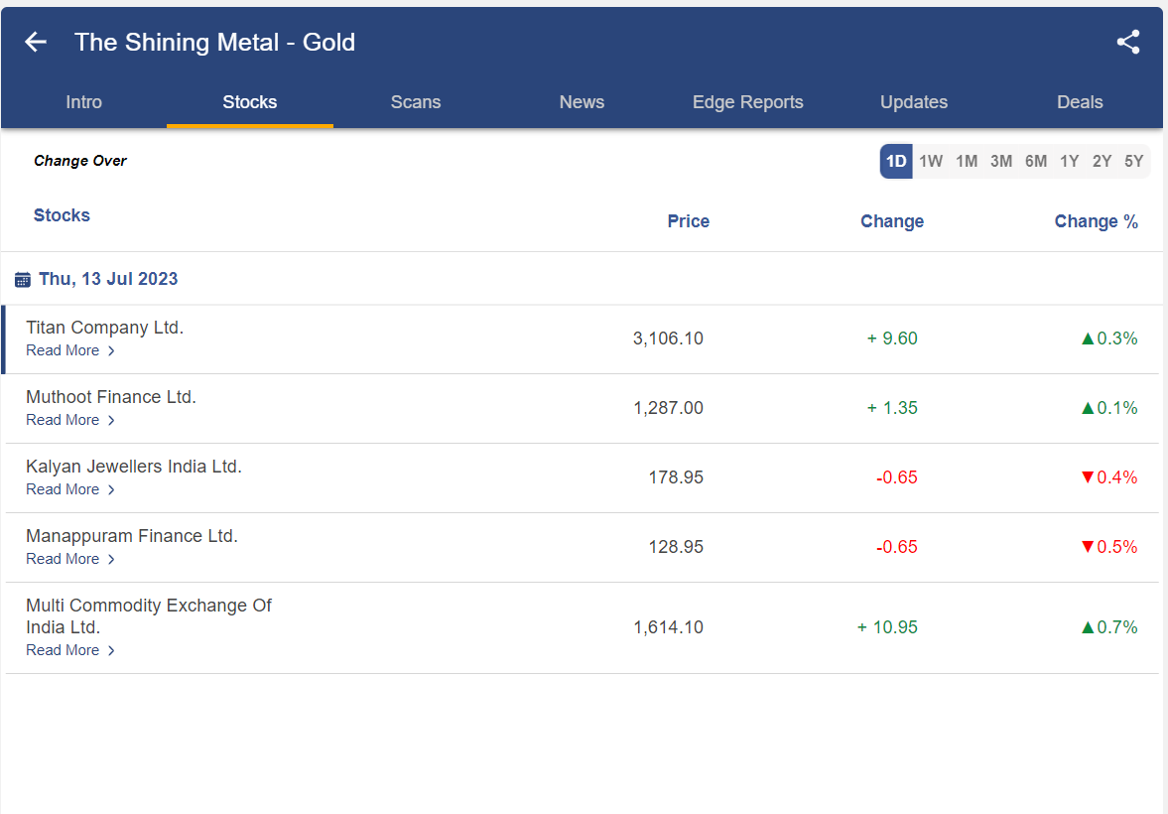
Task: Select the 1W change period
Action: [931, 161]
